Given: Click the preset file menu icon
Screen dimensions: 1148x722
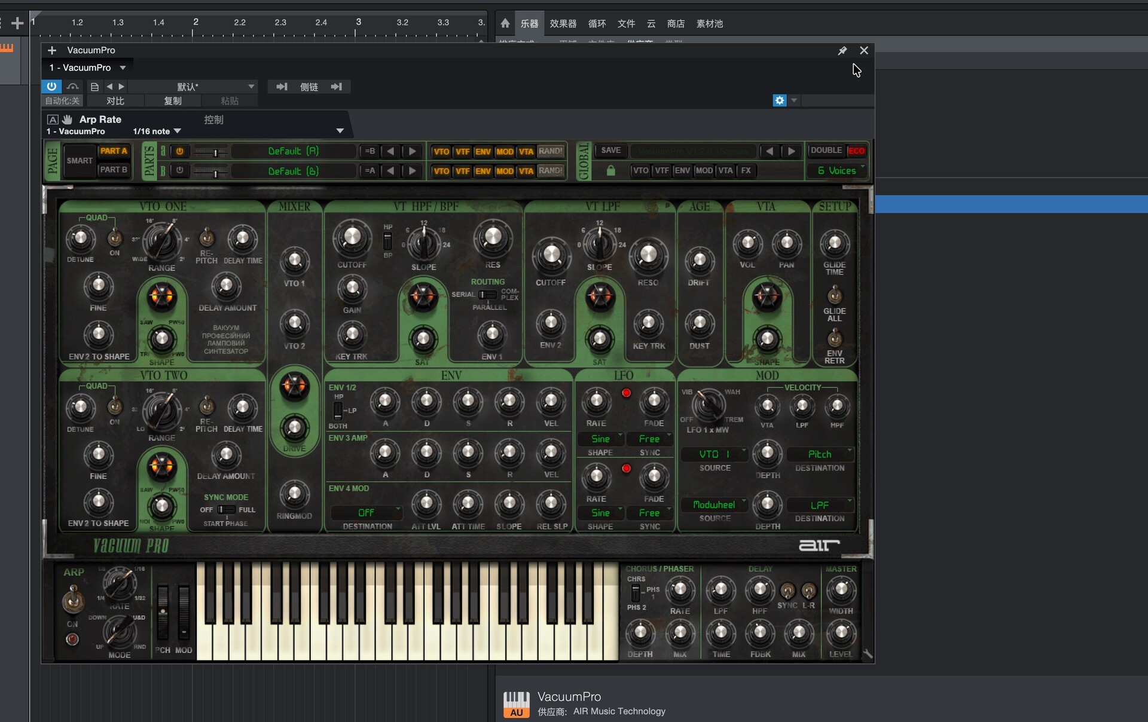Looking at the screenshot, I should coord(94,87).
